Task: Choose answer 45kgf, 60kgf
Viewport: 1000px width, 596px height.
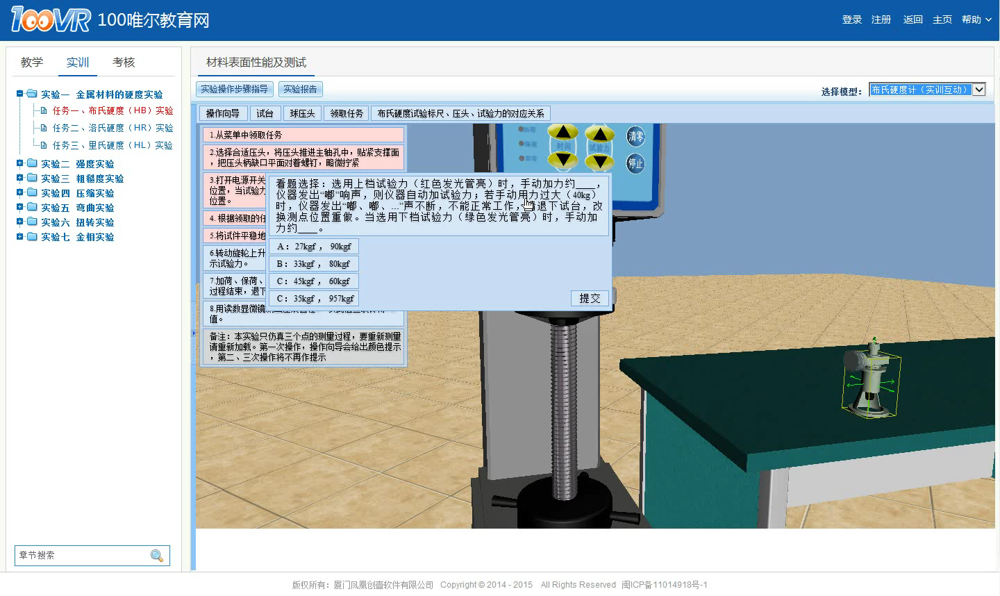Action: pos(314,281)
